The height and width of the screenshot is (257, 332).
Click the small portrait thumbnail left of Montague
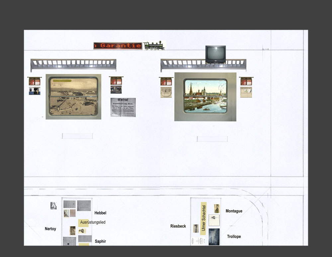[x=216, y=208]
